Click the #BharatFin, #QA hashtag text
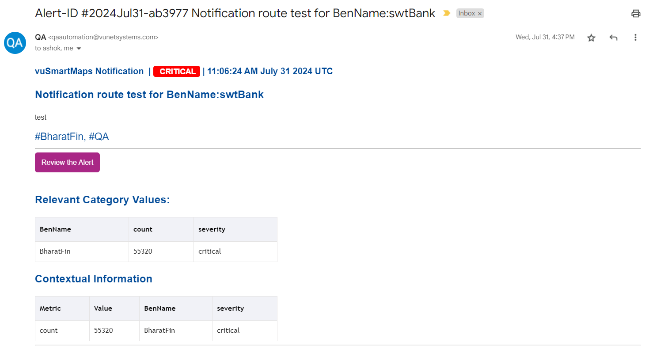The height and width of the screenshot is (350, 645). [x=72, y=137]
